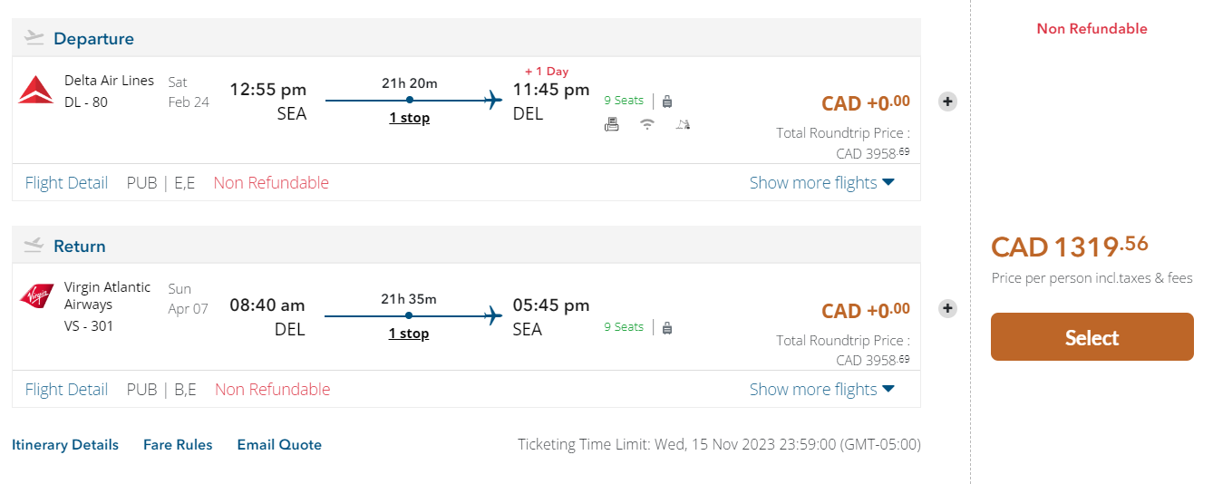Show more flights for departure
Viewport: 1213px width, 484px height.
pyautogui.click(x=821, y=182)
